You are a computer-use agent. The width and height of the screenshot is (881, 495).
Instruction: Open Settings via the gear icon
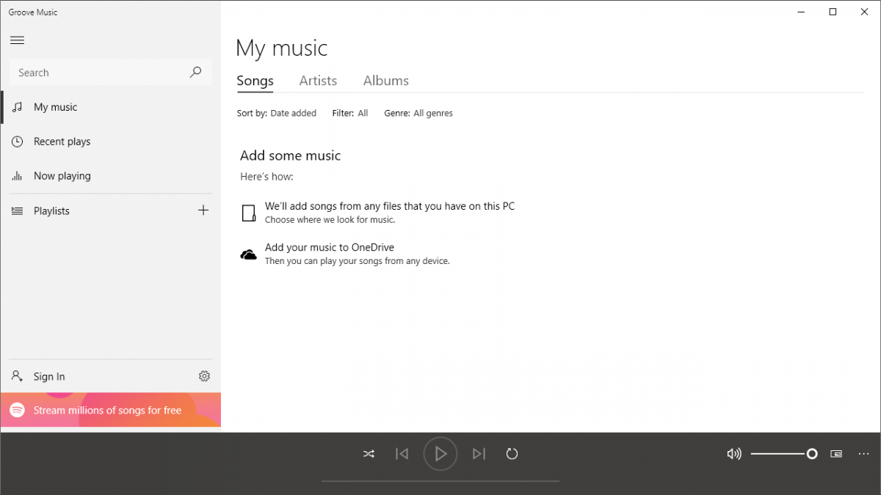204,376
